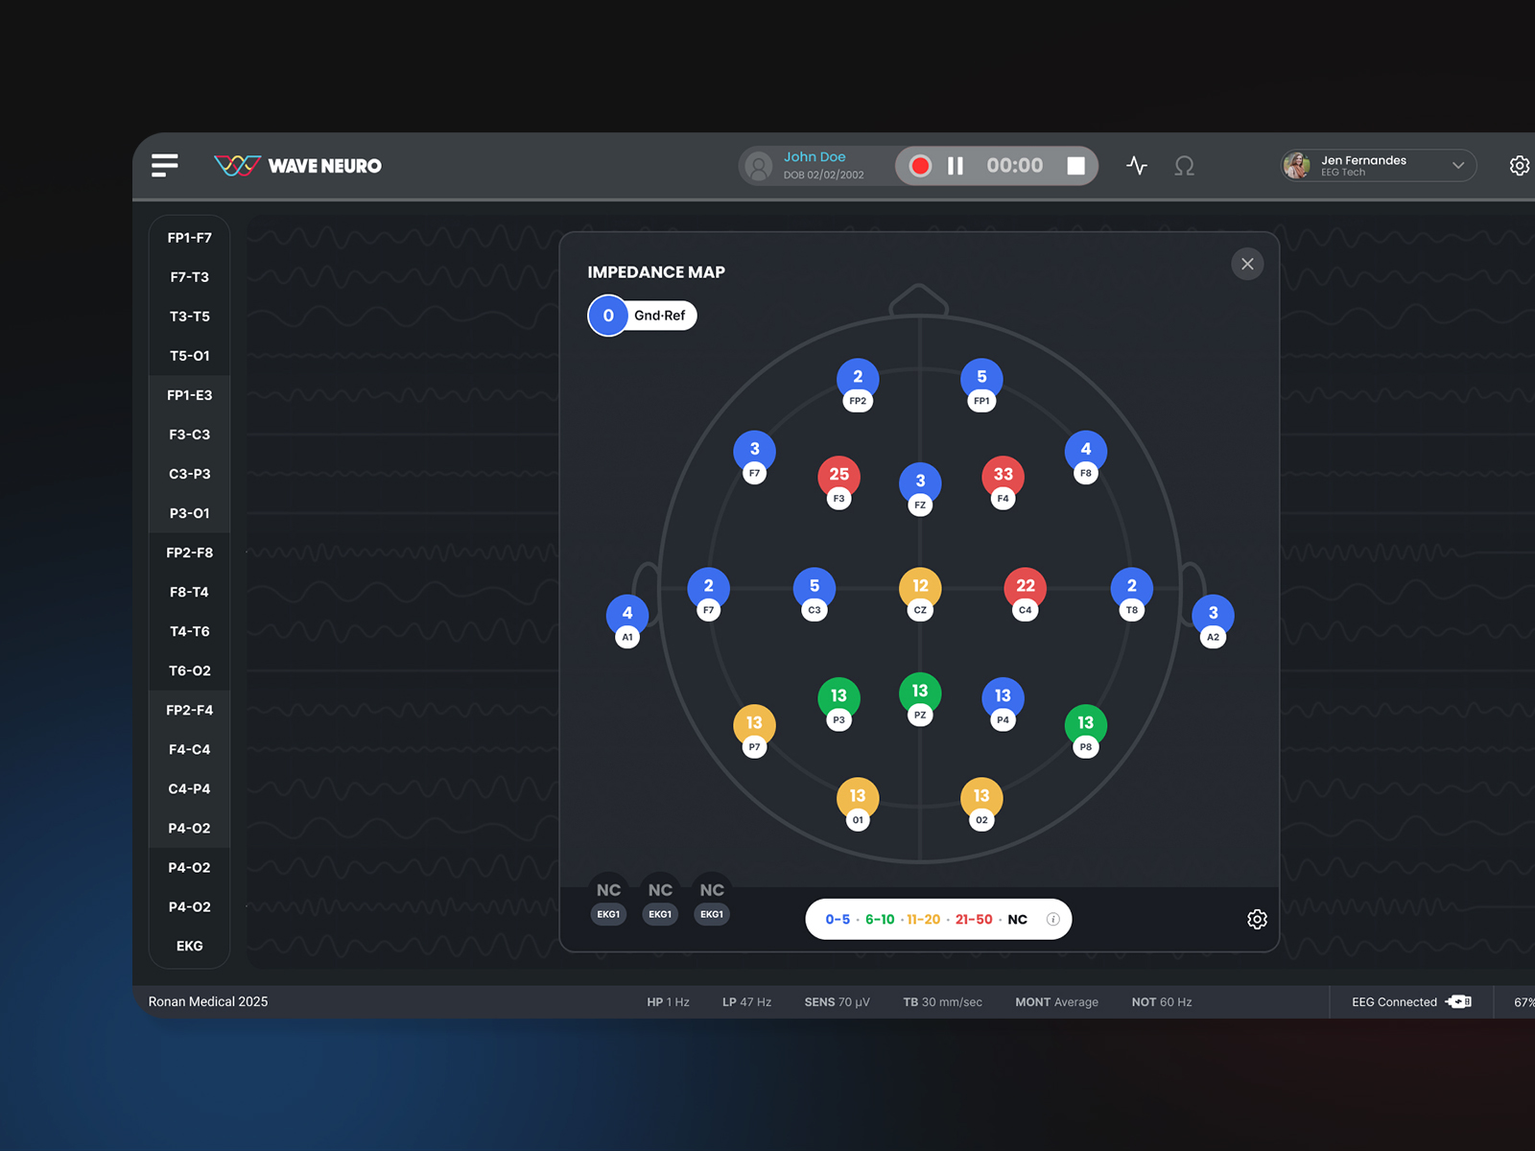Select the T8 electrode node

point(1132,595)
